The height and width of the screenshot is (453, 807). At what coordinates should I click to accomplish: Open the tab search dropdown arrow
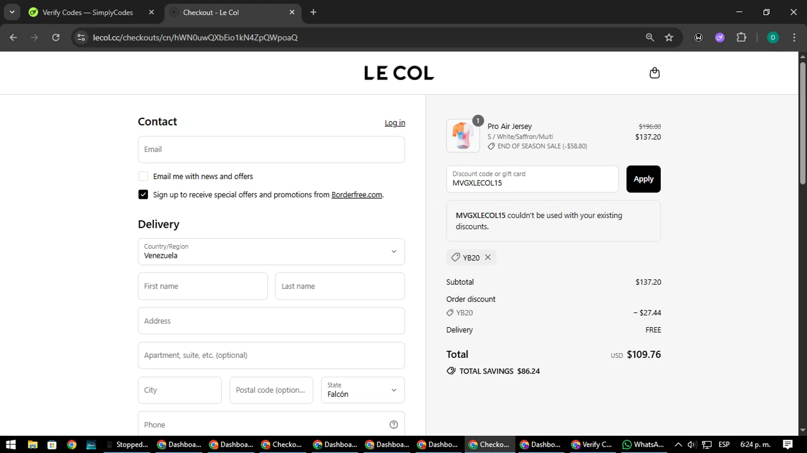pyautogui.click(x=12, y=12)
